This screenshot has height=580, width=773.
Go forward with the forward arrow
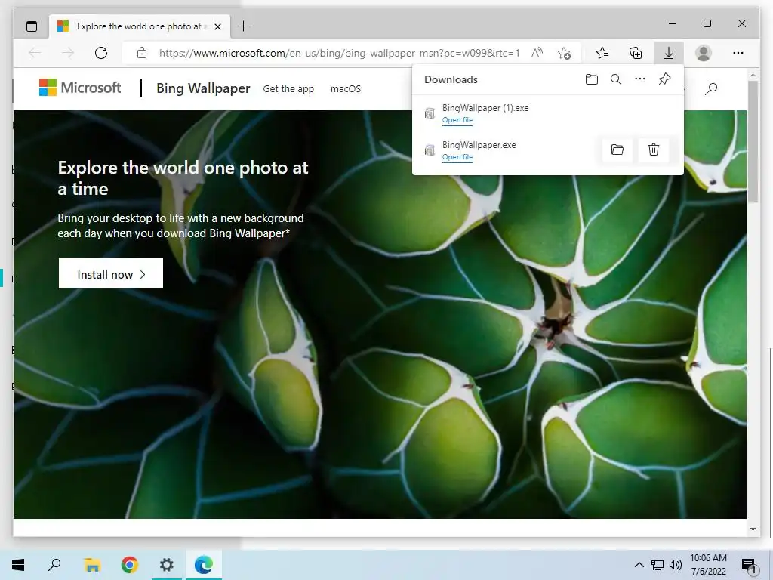(68, 53)
